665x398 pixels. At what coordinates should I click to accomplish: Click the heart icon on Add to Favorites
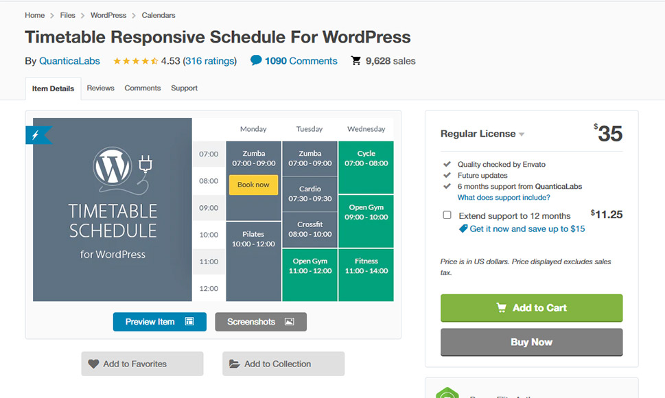pyautogui.click(x=93, y=364)
